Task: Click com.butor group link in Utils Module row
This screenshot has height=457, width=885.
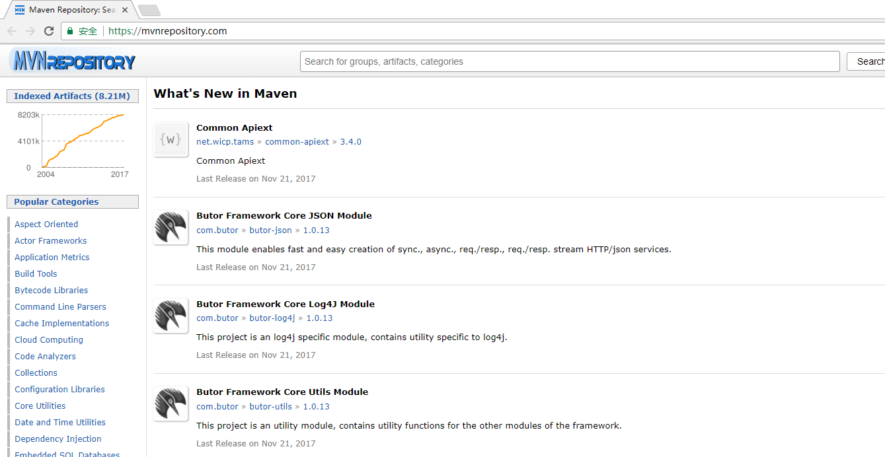Action: (217, 407)
